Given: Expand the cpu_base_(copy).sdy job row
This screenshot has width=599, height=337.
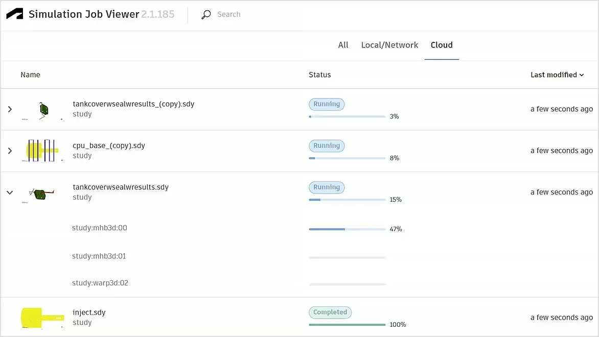Looking at the screenshot, I should coord(10,151).
